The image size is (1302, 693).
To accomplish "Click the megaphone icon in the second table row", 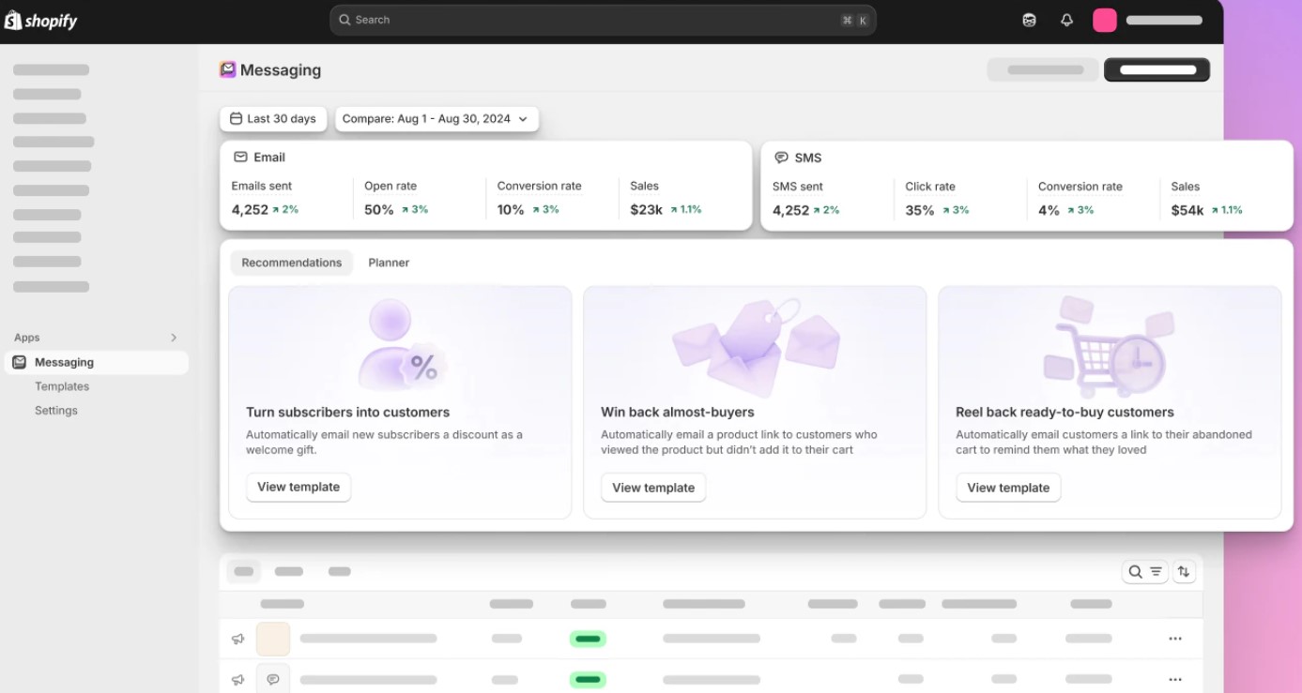I will [x=238, y=679].
